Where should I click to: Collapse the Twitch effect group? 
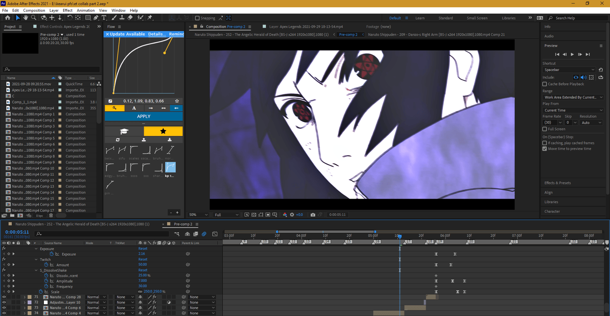(36, 260)
